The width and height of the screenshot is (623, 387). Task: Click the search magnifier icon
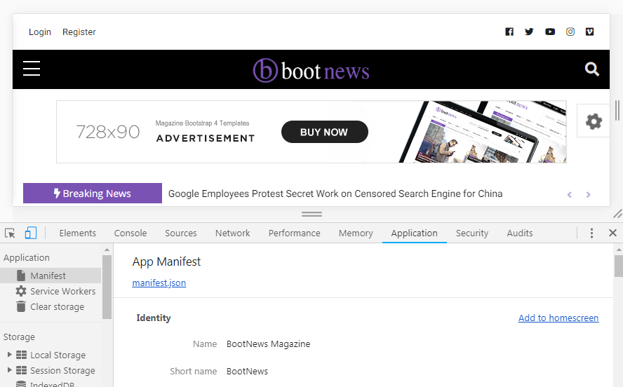[x=592, y=69]
